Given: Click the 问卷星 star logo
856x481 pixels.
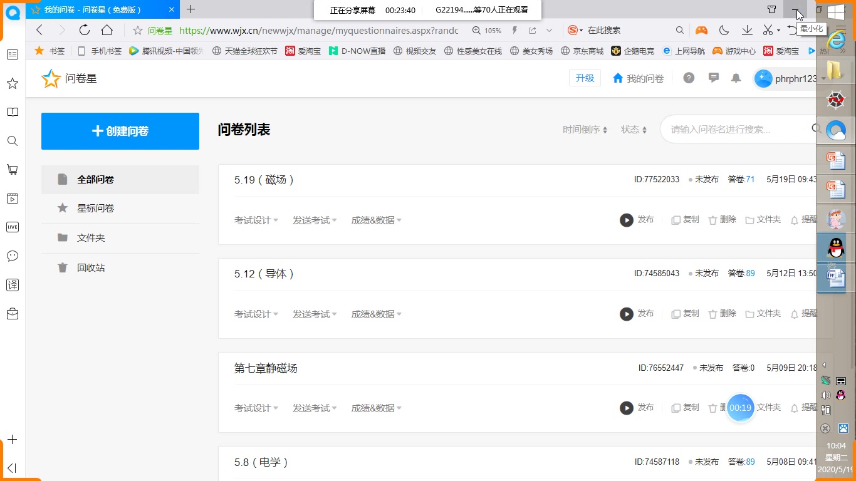Looking at the screenshot, I should pyautogui.click(x=51, y=78).
